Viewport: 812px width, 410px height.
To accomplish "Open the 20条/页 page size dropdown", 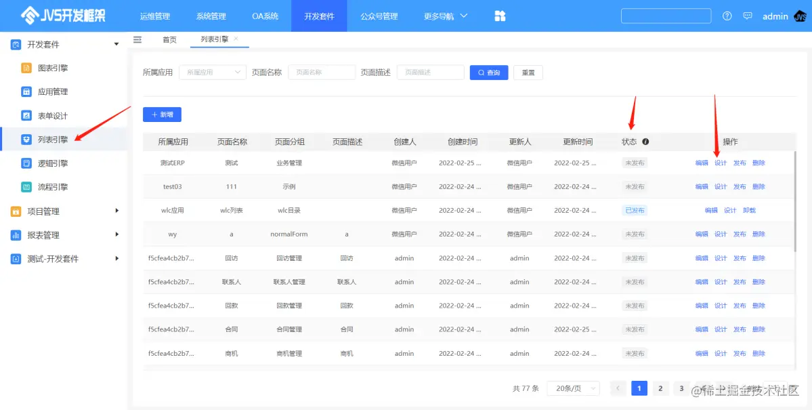I will [x=573, y=388].
